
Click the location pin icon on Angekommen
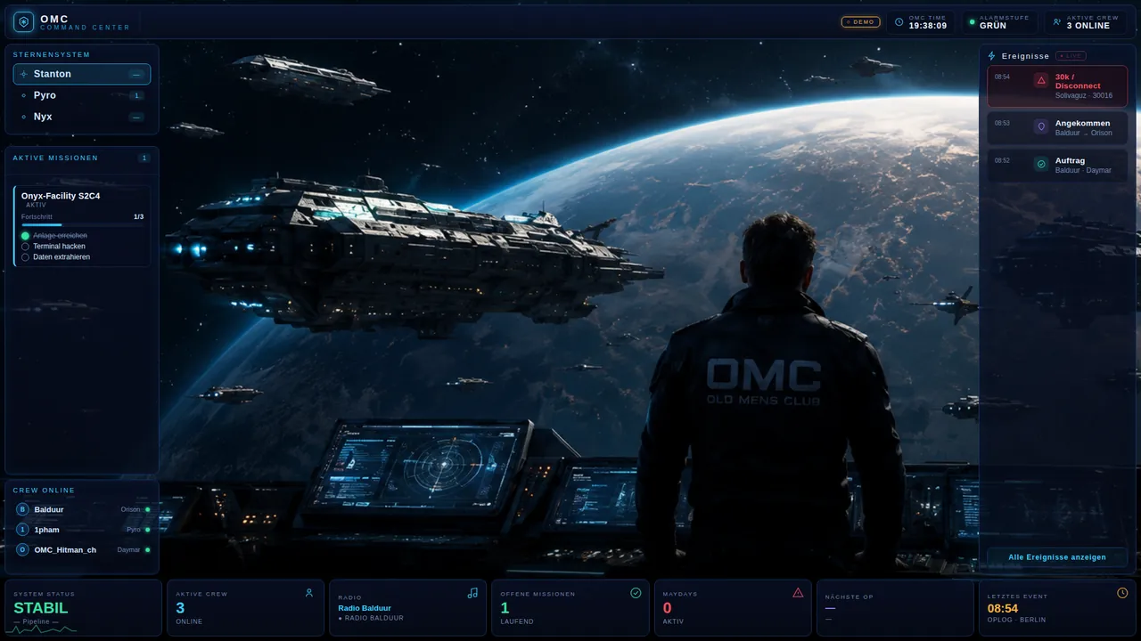[1040, 126]
